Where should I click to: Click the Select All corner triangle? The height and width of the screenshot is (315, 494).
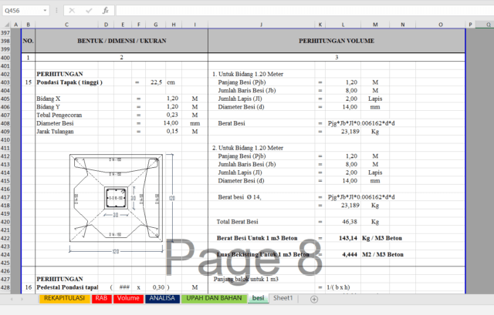6,25
